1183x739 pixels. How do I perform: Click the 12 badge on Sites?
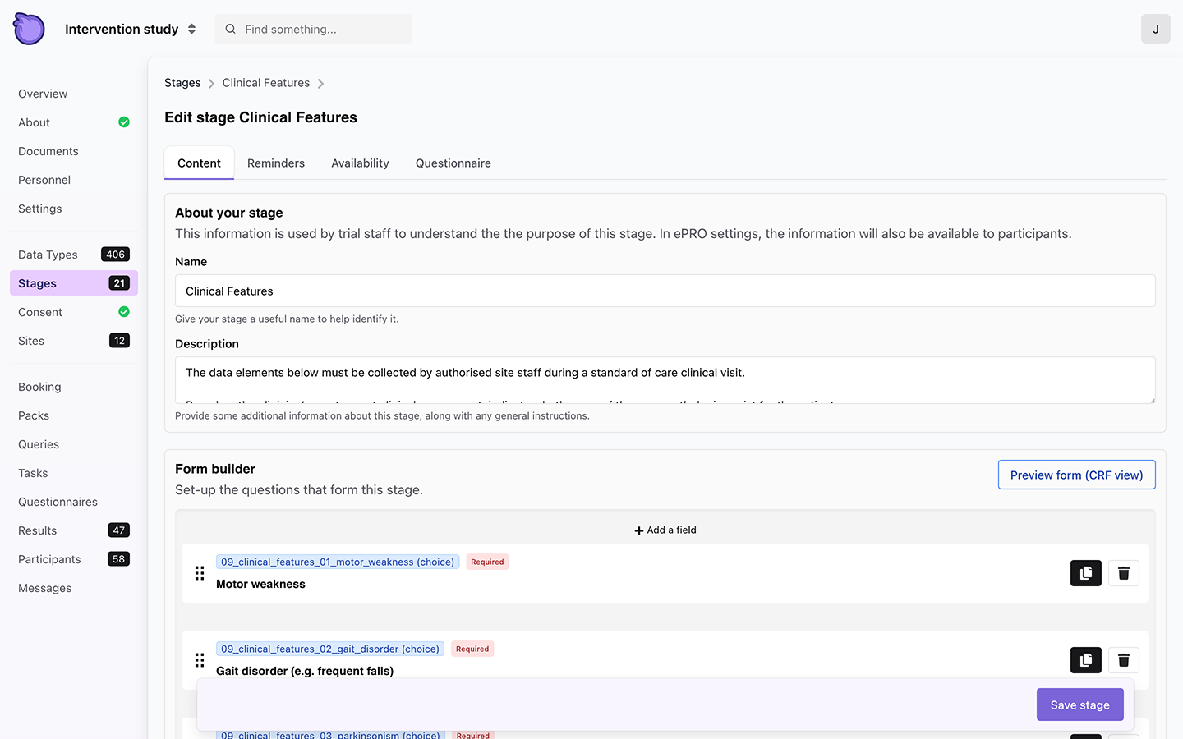[119, 341]
